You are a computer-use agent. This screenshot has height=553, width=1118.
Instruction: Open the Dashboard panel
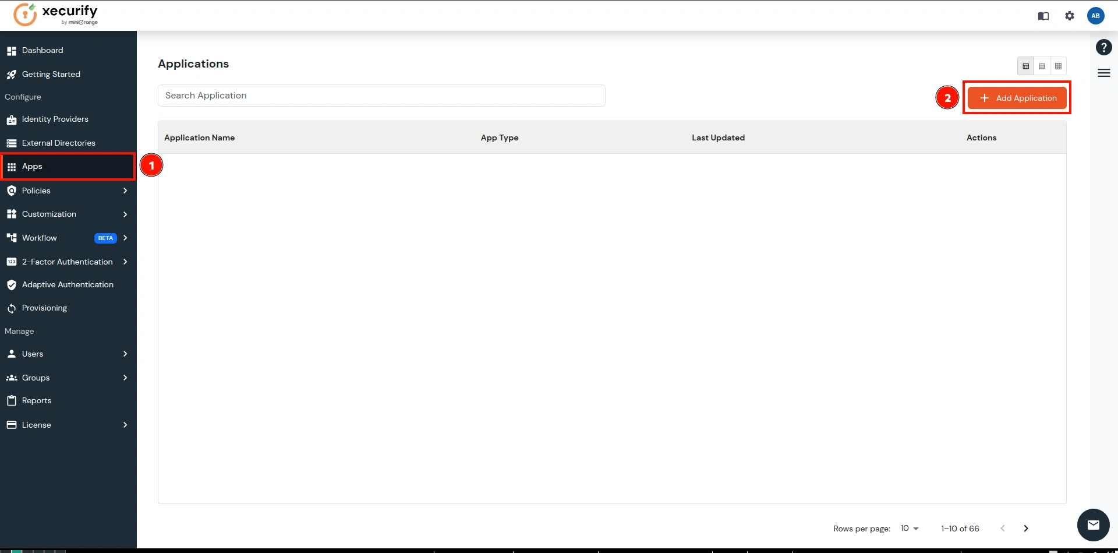click(x=42, y=50)
